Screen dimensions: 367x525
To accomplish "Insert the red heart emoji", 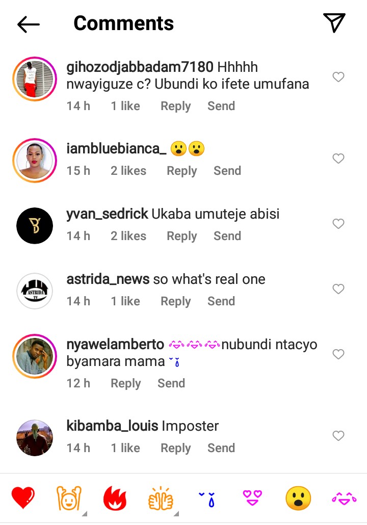I will (x=23, y=498).
